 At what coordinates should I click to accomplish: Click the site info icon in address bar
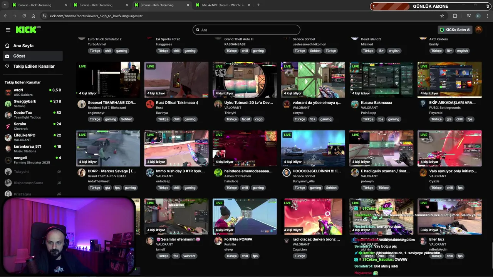click(x=44, y=16)
